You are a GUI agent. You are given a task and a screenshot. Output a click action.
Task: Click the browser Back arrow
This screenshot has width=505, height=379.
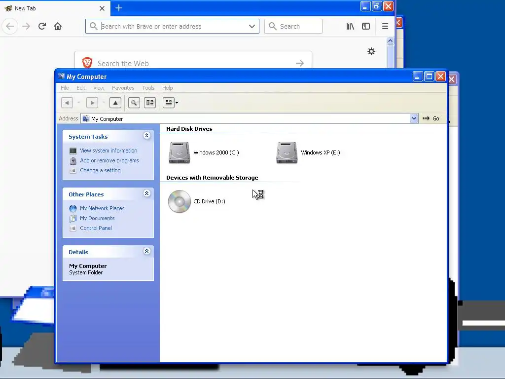[x=10, y=26]
